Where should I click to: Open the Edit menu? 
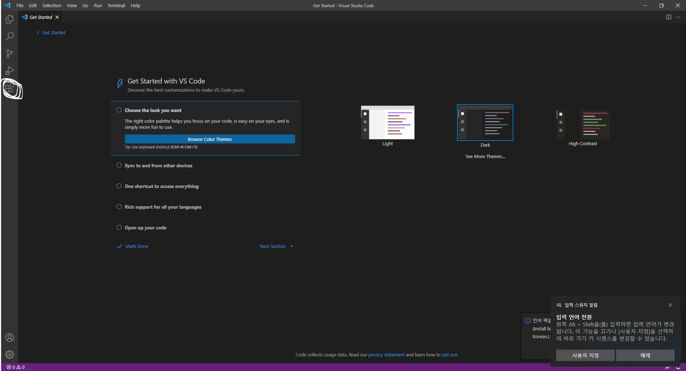tap(33, 5)
